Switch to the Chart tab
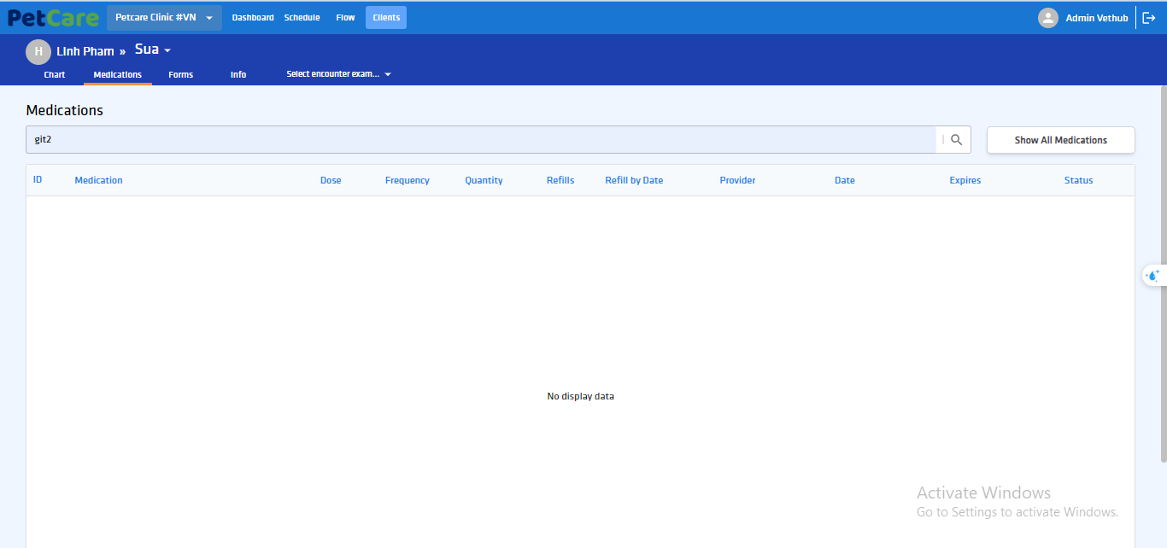This screenshot has width=1167, height=548. click(x=55, y=75)
